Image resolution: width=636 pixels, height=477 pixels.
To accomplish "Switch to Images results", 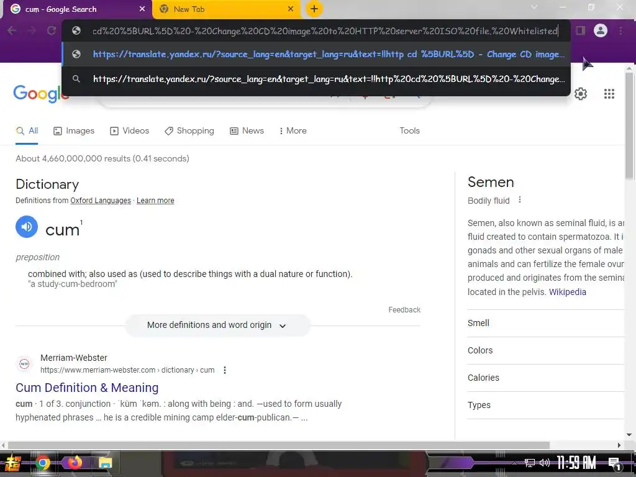I will click(74, 131).
